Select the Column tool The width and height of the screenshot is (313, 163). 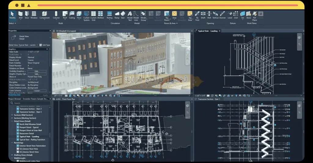tap(56, 15)
